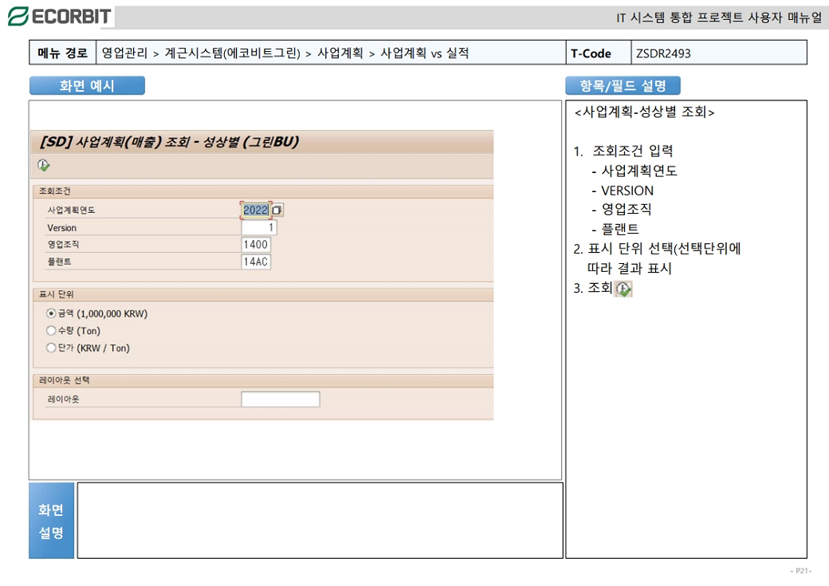Click the 영업조직 field containing 1400

256,245
